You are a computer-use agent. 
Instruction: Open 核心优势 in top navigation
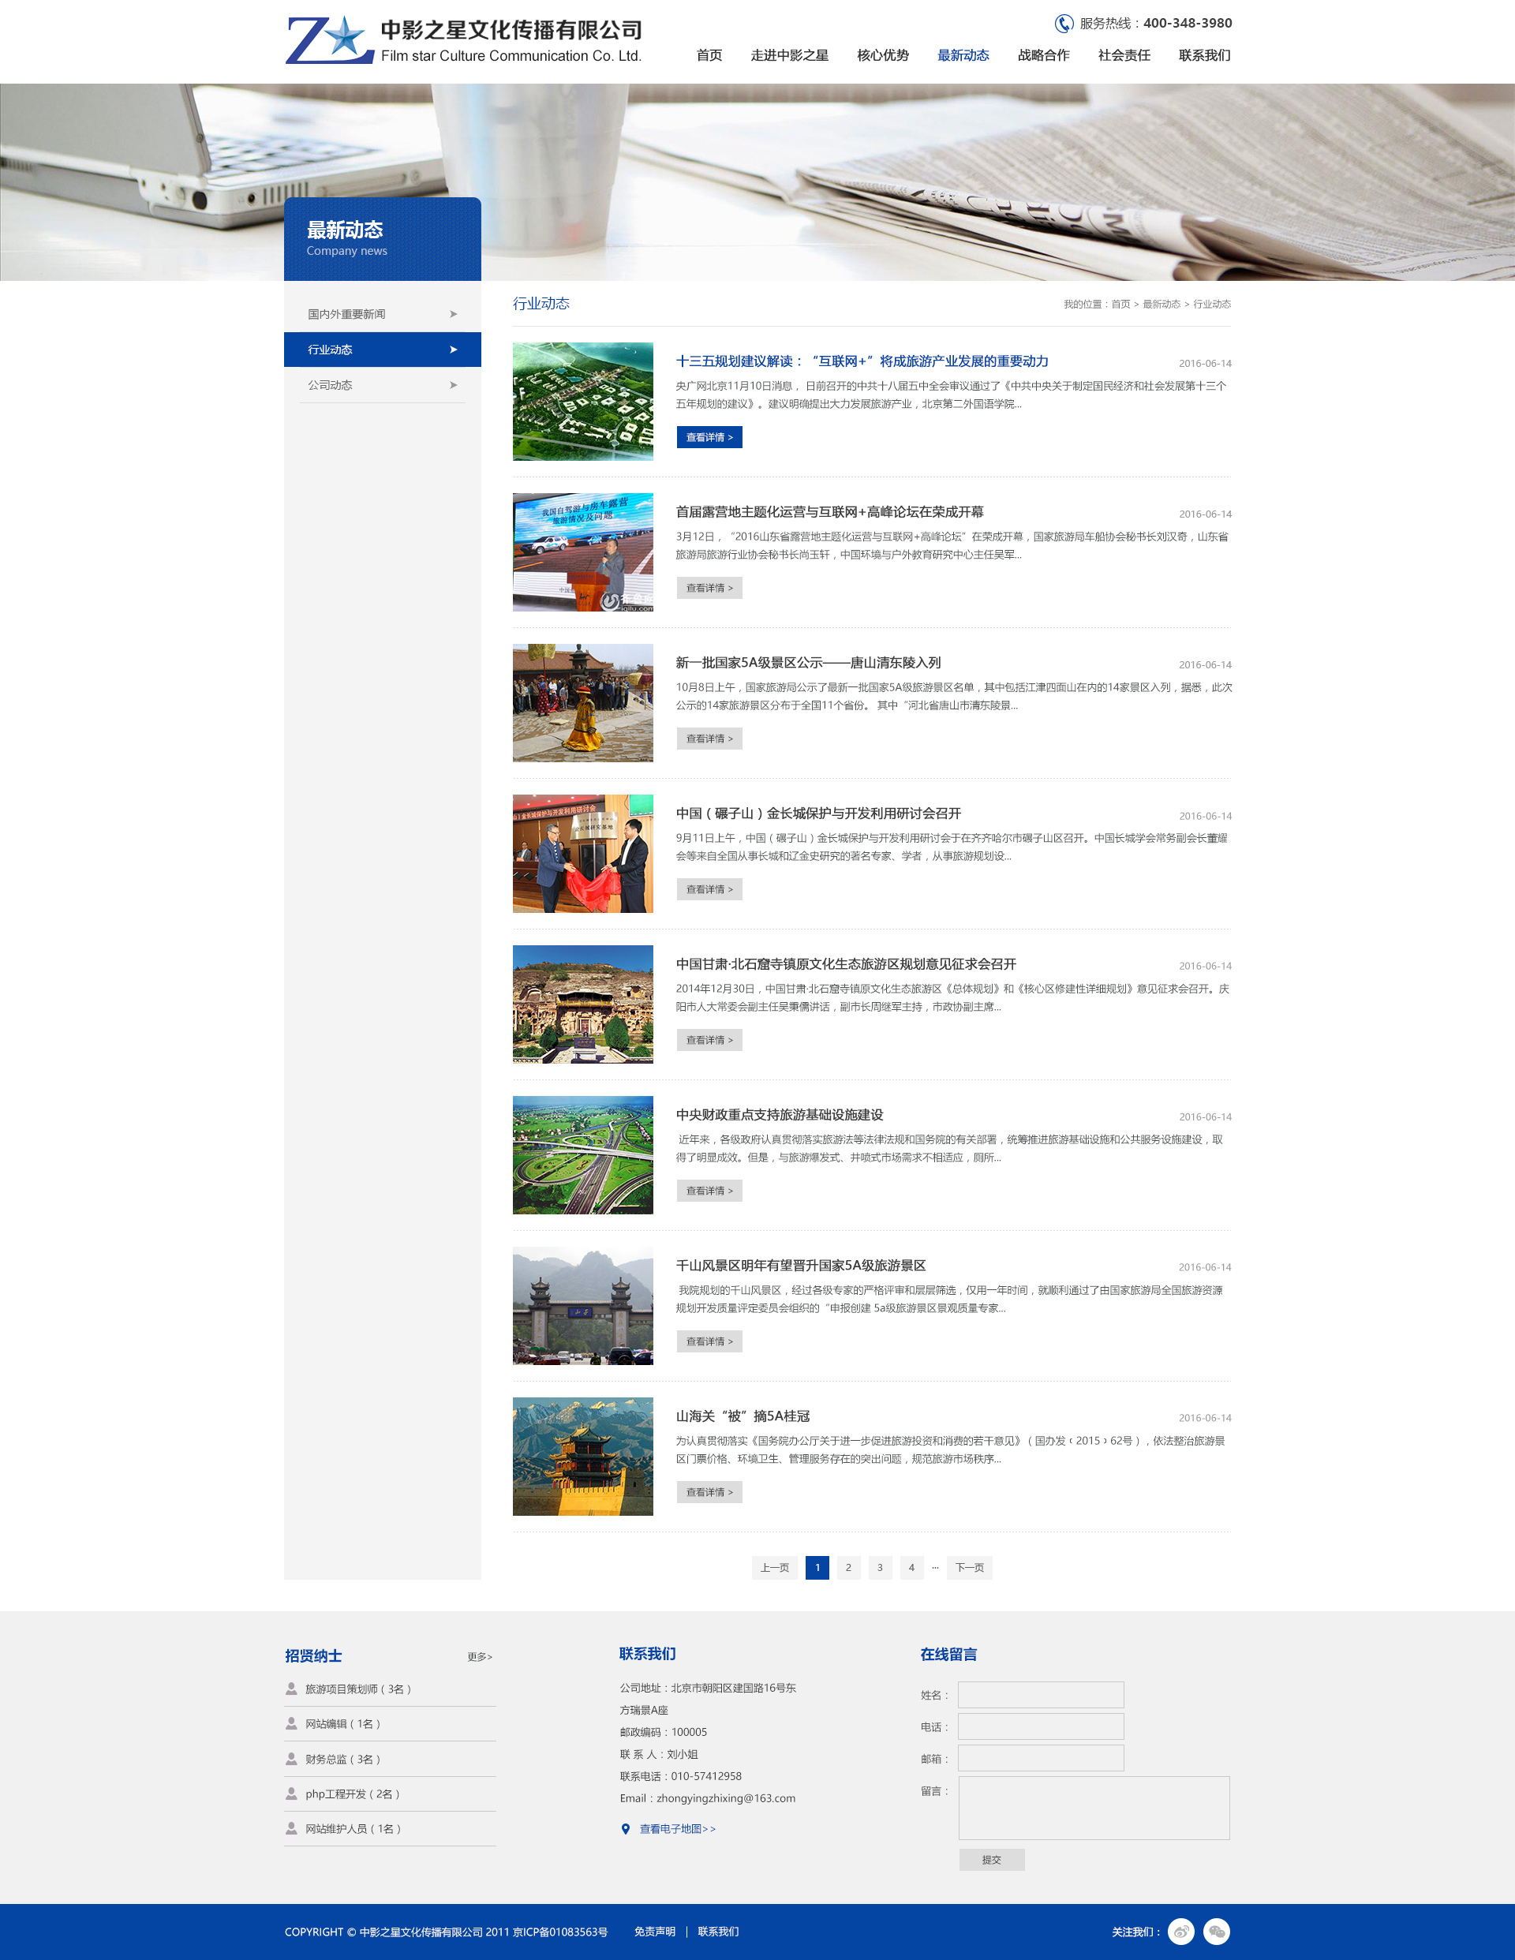[x=882, y=56]
